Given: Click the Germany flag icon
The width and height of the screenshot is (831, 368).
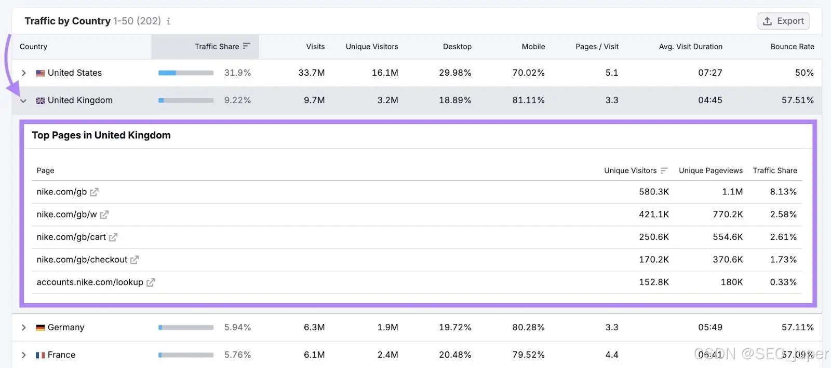Looking at the screenshot, I should (x=40, y=328).
